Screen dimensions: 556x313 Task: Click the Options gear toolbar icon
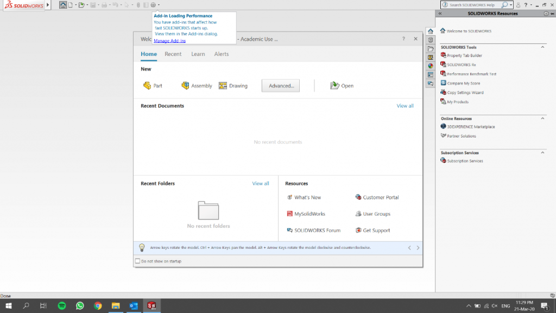(x=153, y=5)
